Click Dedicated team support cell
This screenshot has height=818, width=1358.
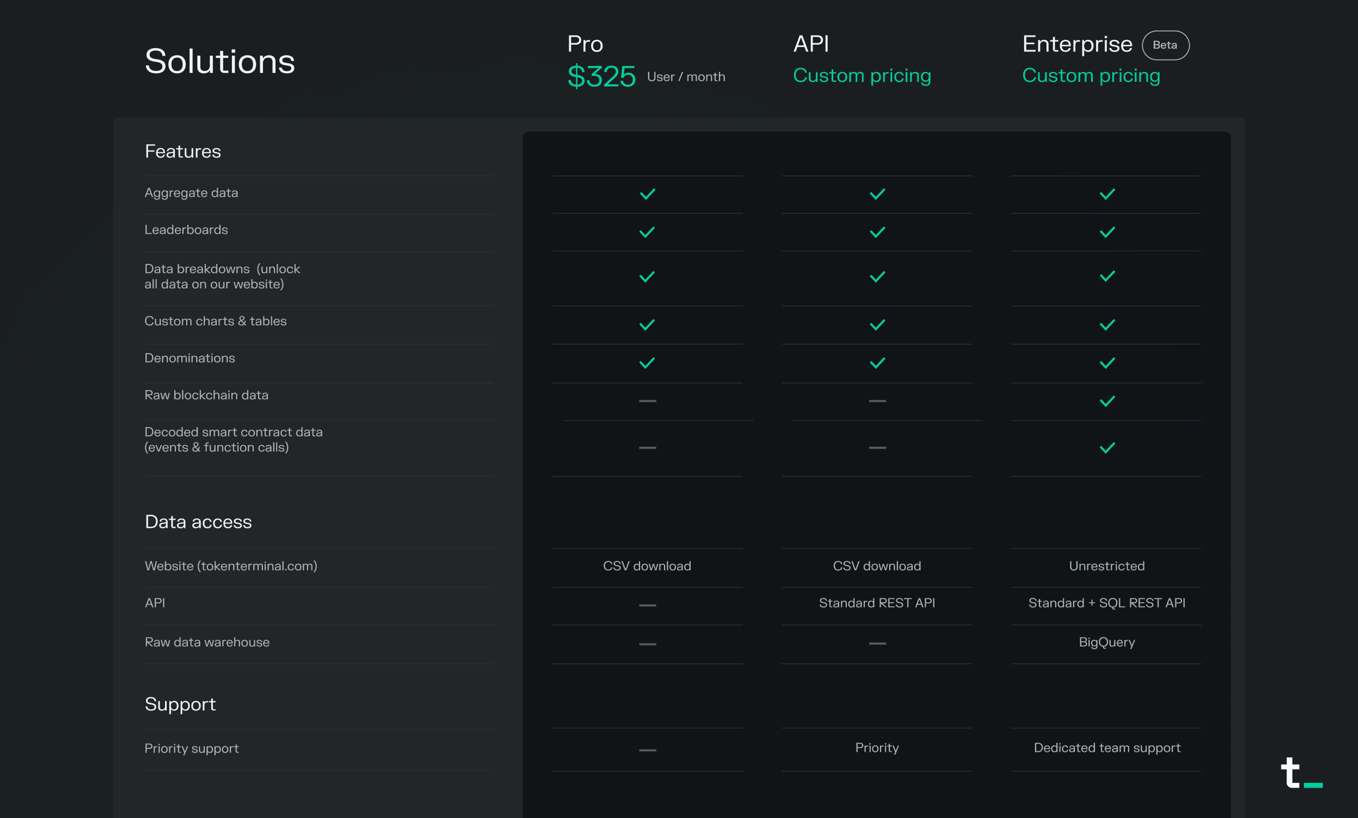(1106, 748)
